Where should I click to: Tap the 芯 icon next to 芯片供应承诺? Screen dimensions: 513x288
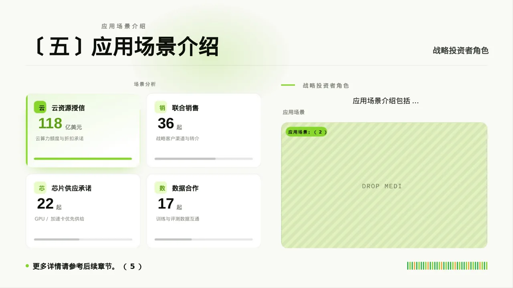click(40, 188)
